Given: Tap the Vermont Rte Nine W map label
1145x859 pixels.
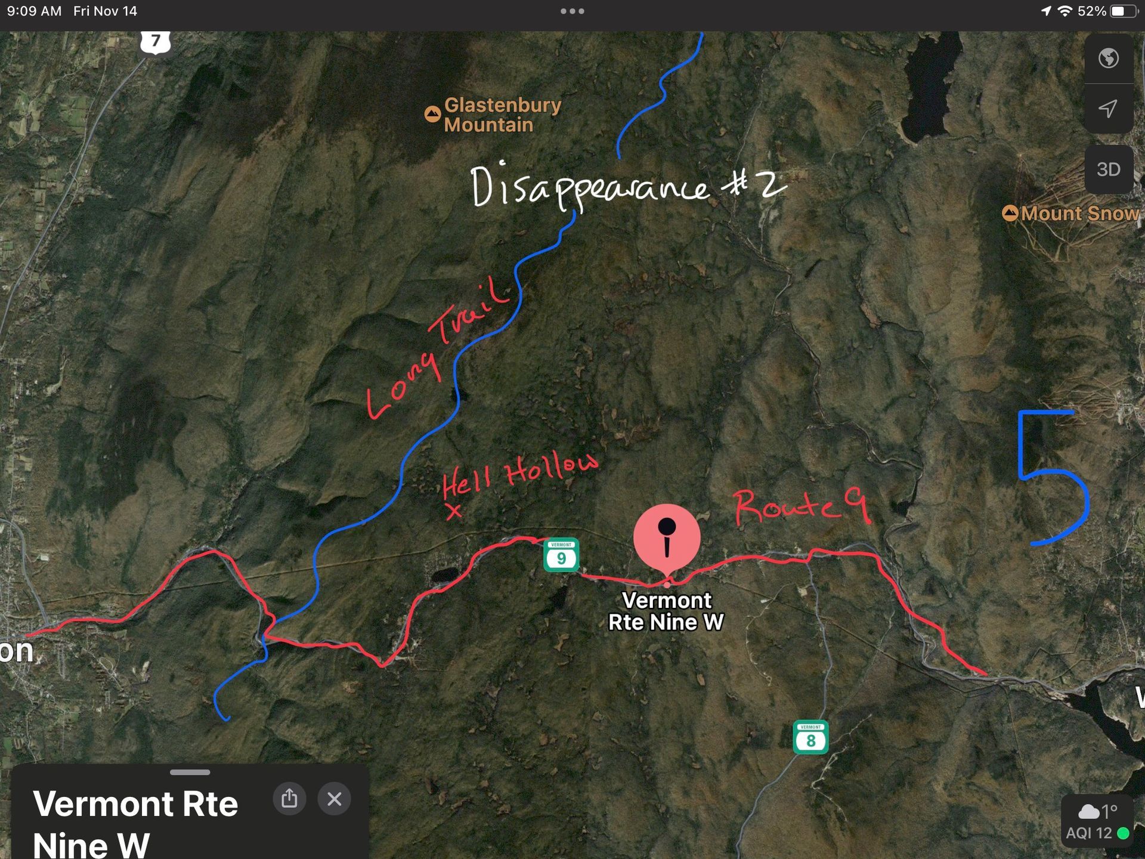Looking at the screenshot, I should coord(666,611).
